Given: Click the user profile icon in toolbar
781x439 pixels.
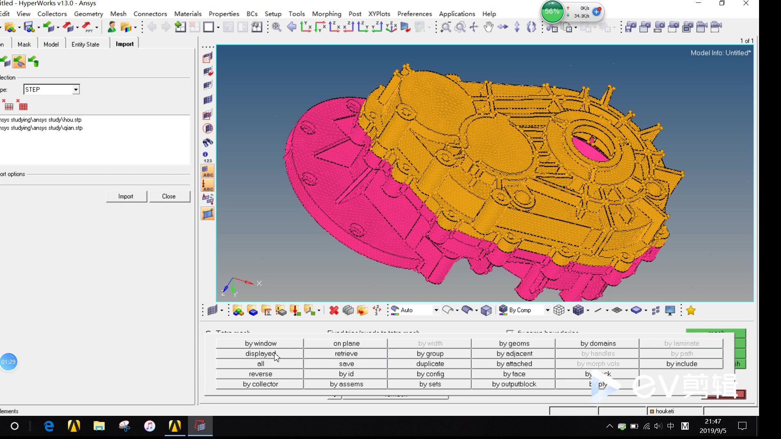Looking at the screenshot, I should tap(111, 27).
